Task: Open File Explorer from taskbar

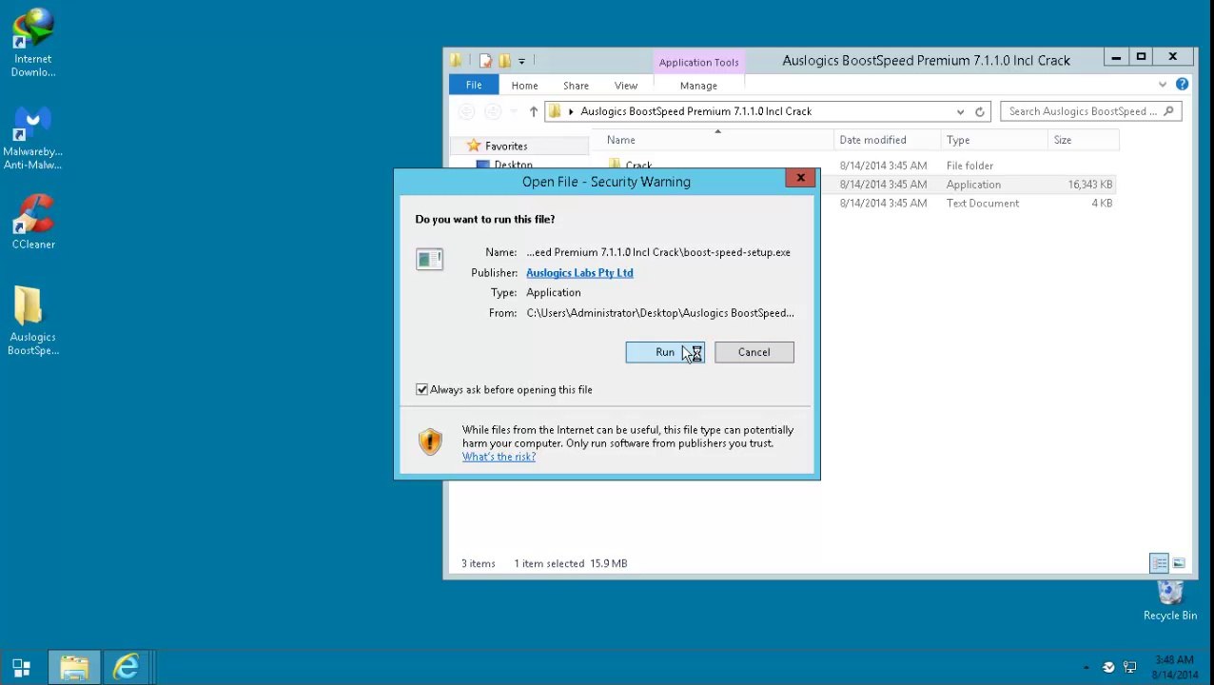Action: (x=74, y=668)
